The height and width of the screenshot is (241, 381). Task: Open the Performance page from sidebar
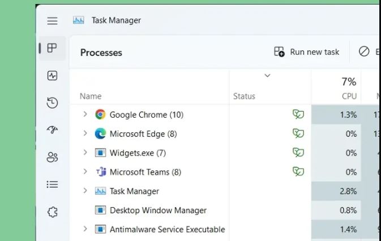(x=52, y=75)
